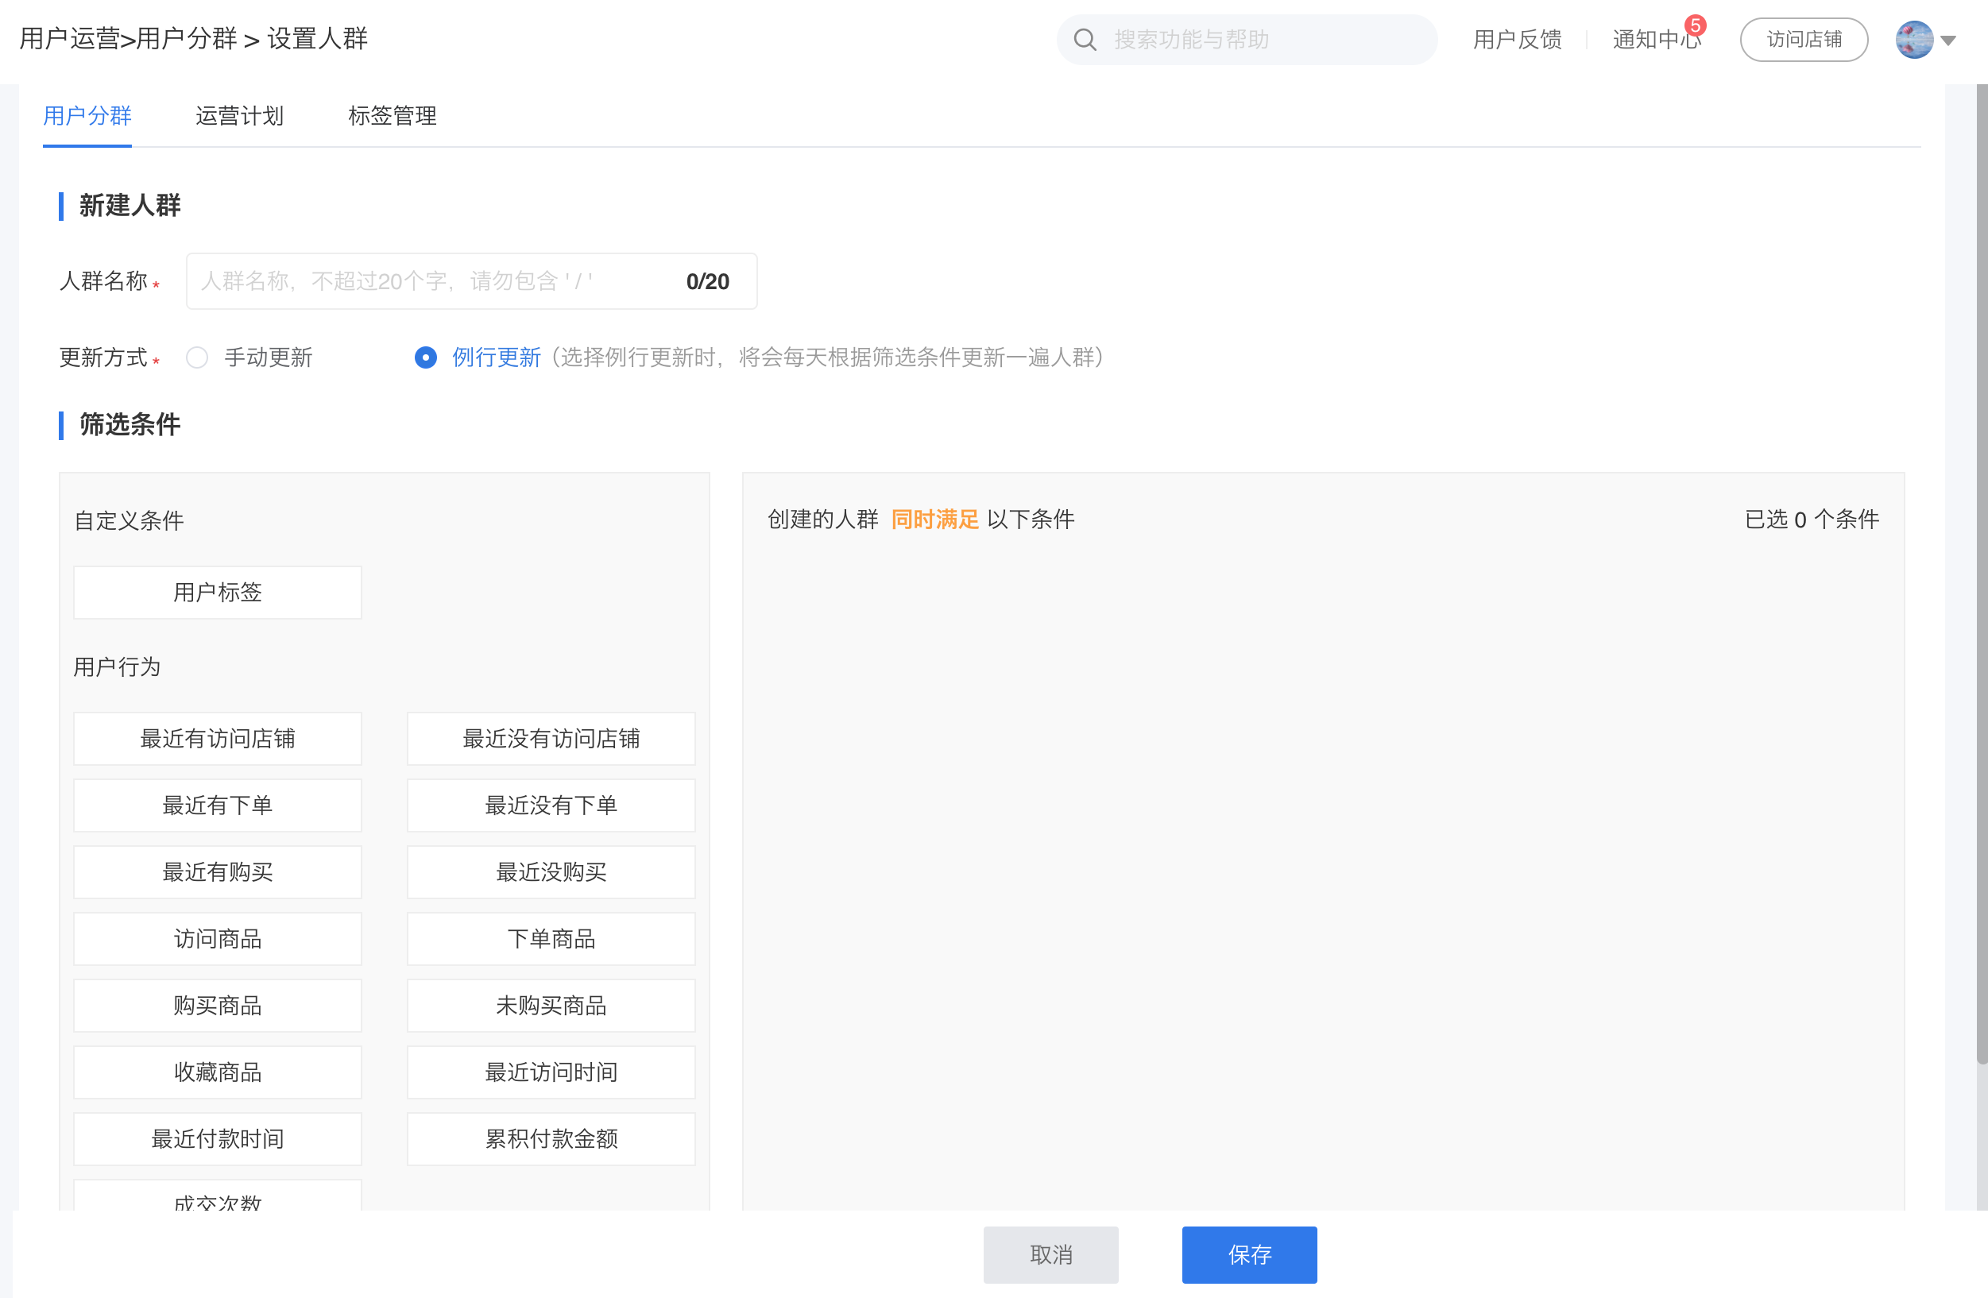Click the 保存 button
Image resolution: width=1988 pixels, height=1298 pixels.
(x=1249, y=1254)
